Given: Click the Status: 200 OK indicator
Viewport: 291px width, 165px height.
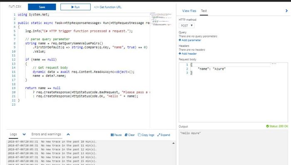Looking at the screenshot, I should [277, 126].
